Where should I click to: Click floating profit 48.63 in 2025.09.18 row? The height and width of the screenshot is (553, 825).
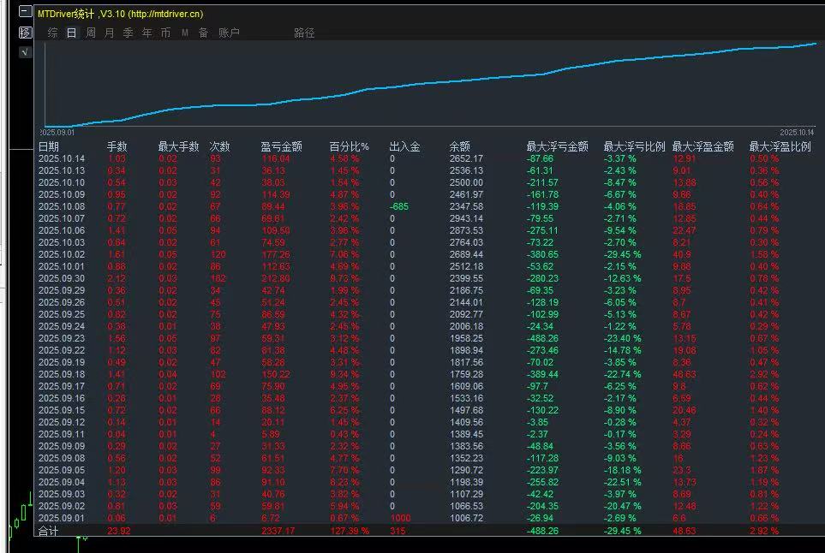(684, 374)
